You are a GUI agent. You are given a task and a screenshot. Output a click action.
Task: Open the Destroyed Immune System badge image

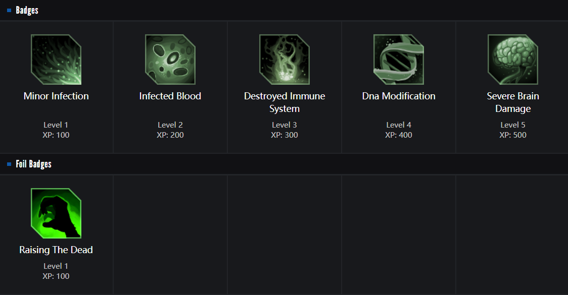tap(285, 60)
